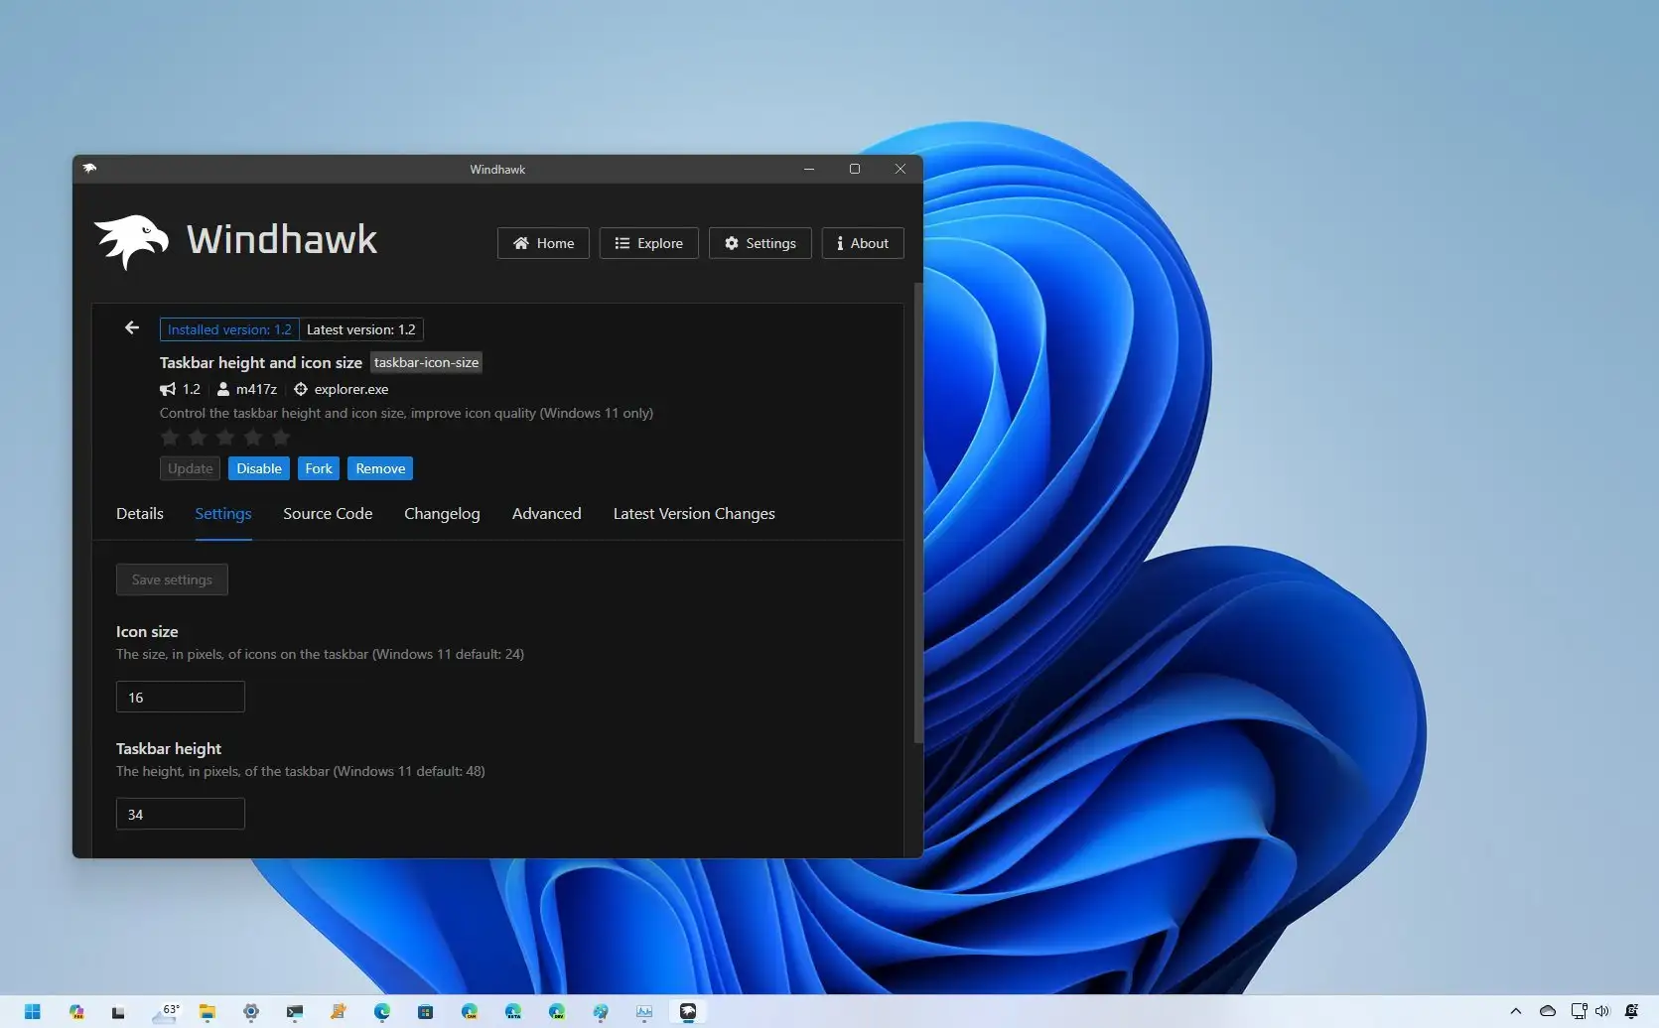View the Latest Version Changes tab
This screenshot has width=1659, height=1028.
click(x=693, y=514)
